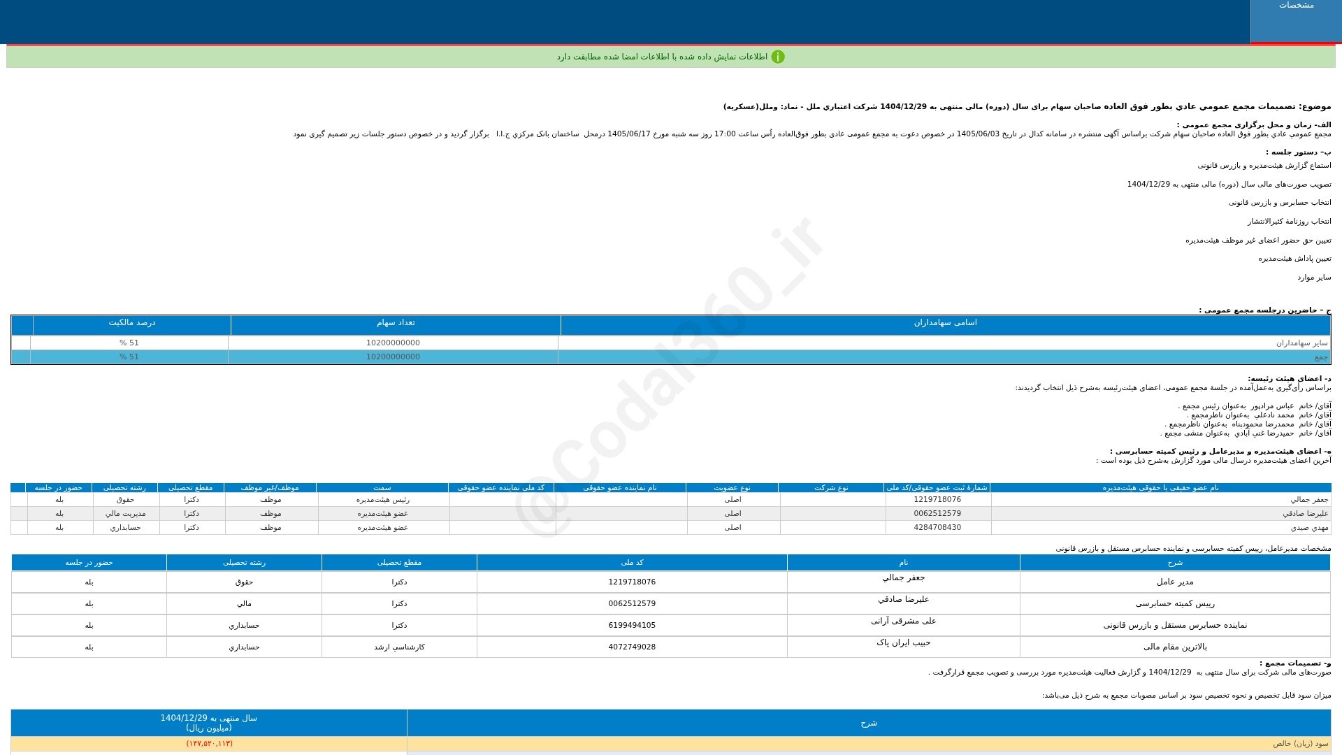The image size is (1342, 755).
Task: Click the سال منتهی به 1404/12/29 column header
Action: point(208,723)
